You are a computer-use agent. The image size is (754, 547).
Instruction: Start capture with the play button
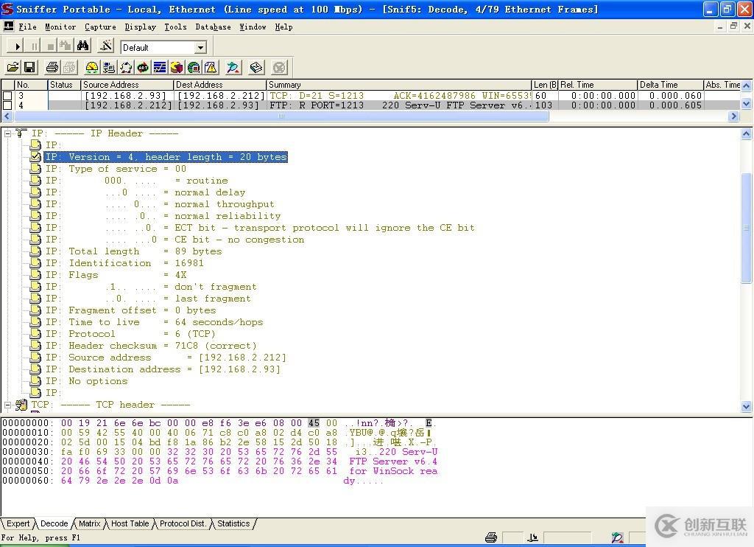click(18, 46)
